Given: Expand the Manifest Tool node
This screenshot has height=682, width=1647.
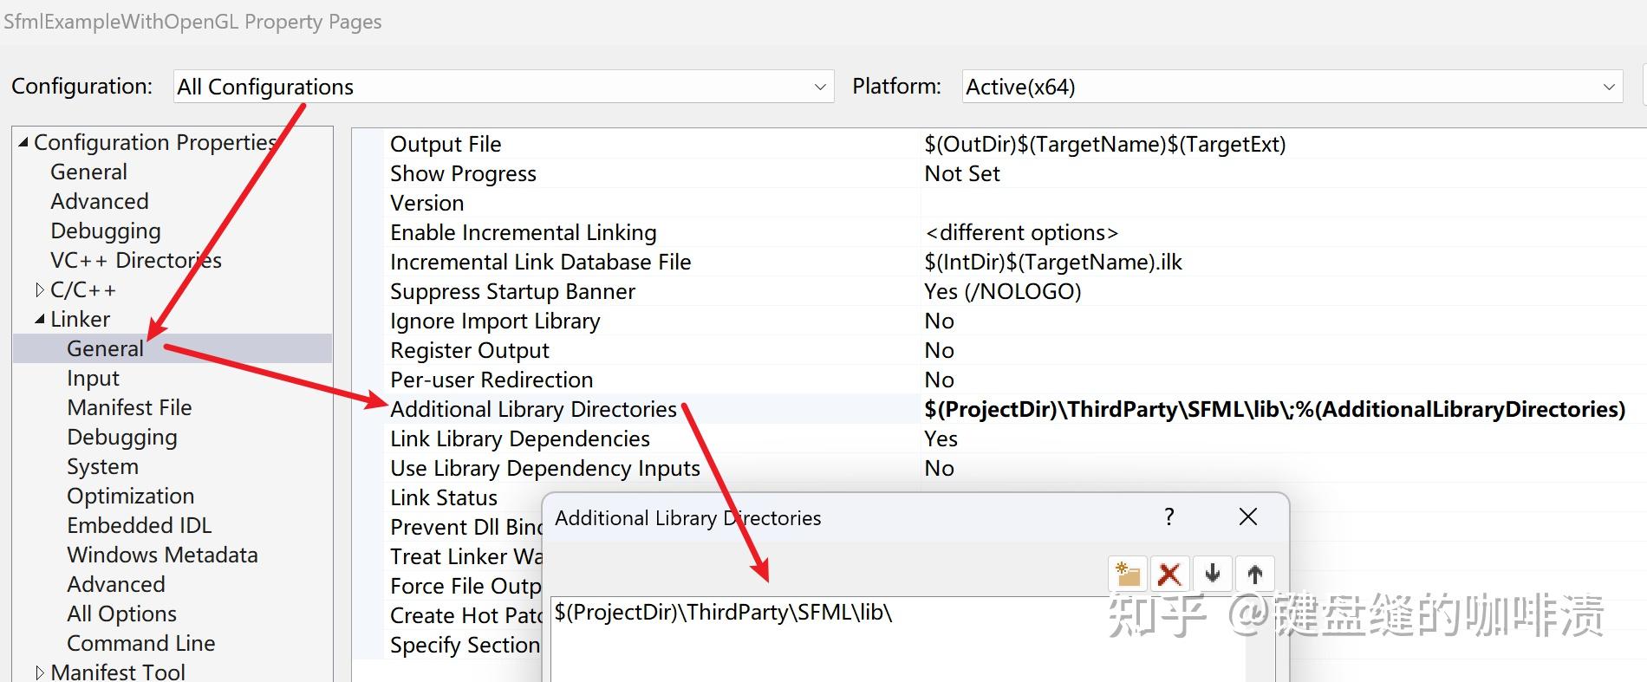Looking at the screenshot, I should point(40,672).
